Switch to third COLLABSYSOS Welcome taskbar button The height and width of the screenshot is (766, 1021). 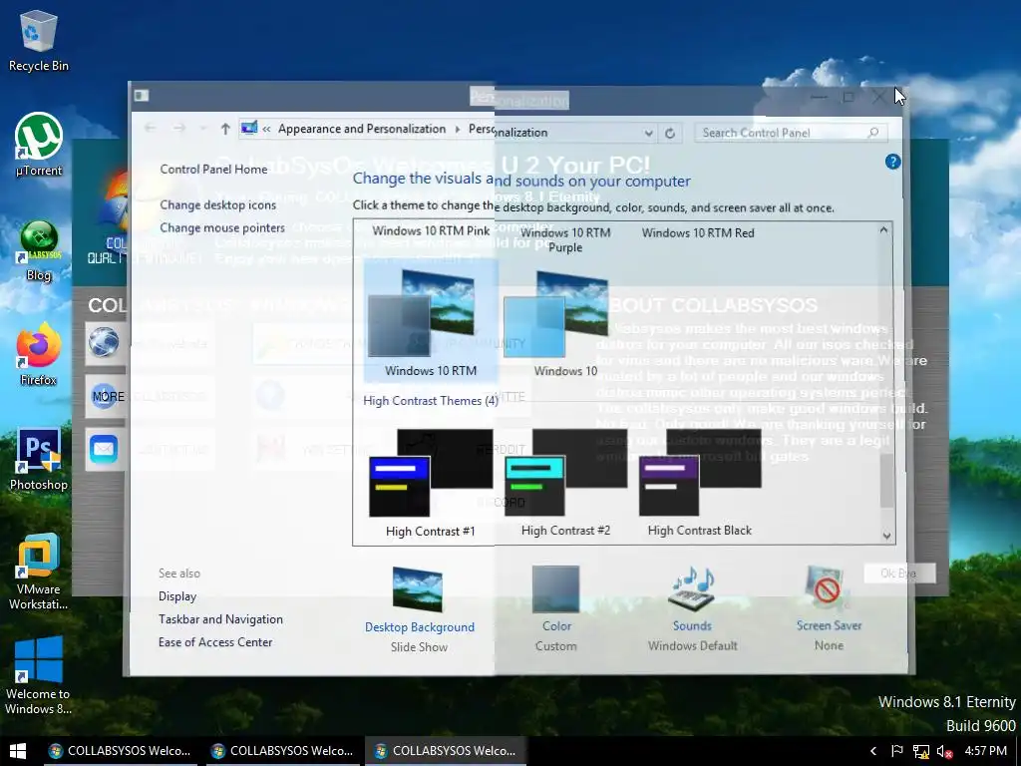[x=446, y=751]
